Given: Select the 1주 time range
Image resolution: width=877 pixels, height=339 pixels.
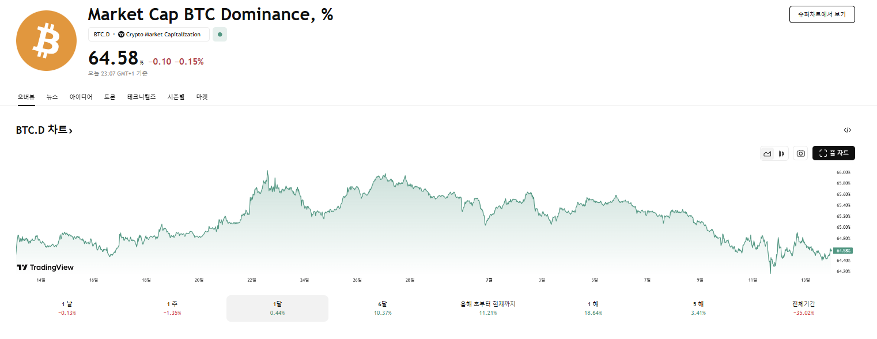Looking at the screenshot, I should coord(172,308).
